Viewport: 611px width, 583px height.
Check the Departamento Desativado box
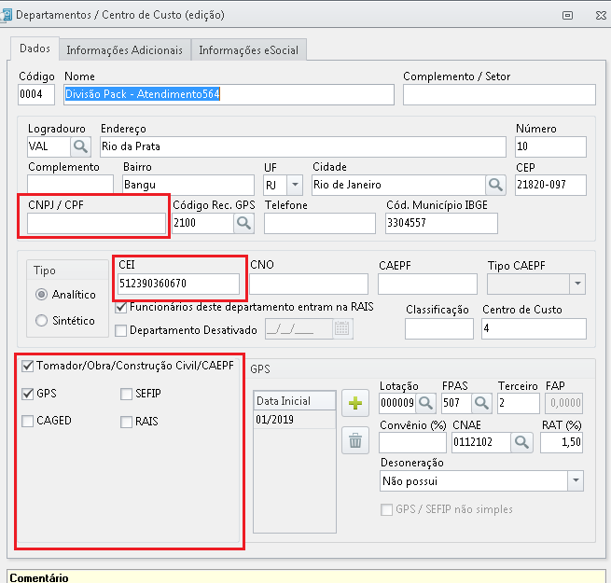point(120,330)
